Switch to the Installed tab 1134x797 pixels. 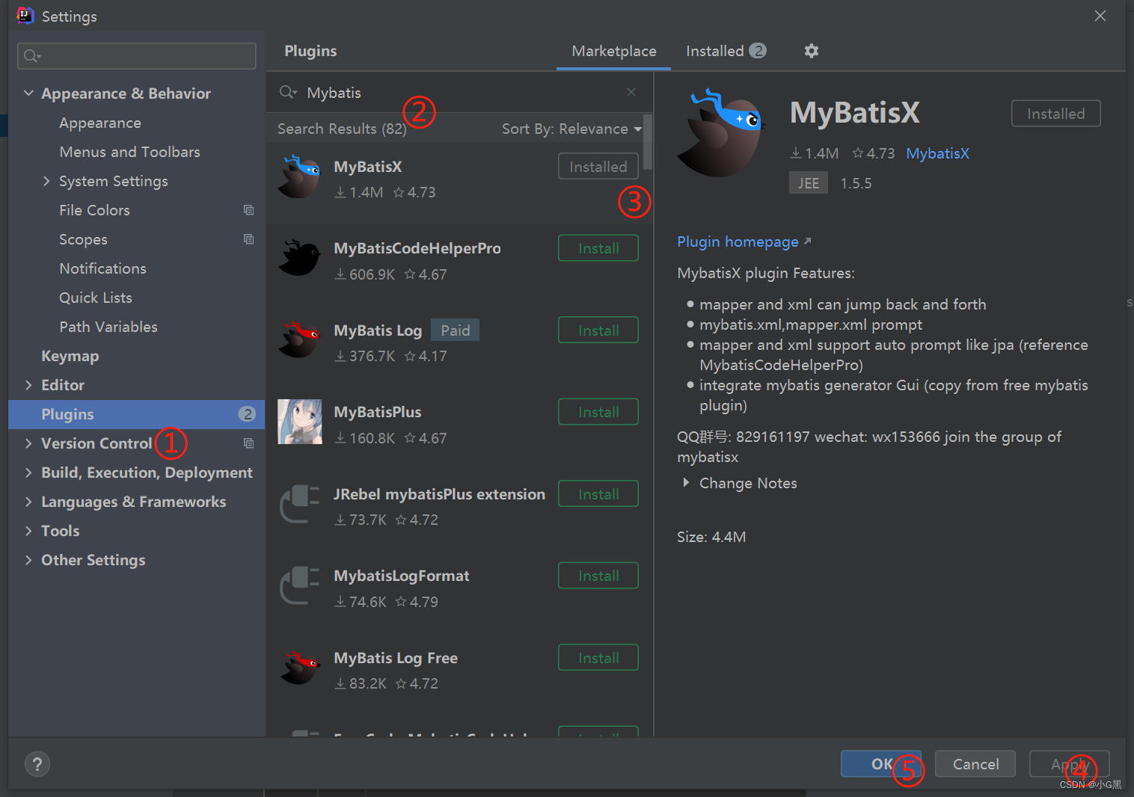(x=726, y=51)
